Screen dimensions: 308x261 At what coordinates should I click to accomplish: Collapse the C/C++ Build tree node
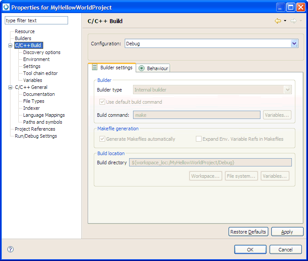[10, 45]
